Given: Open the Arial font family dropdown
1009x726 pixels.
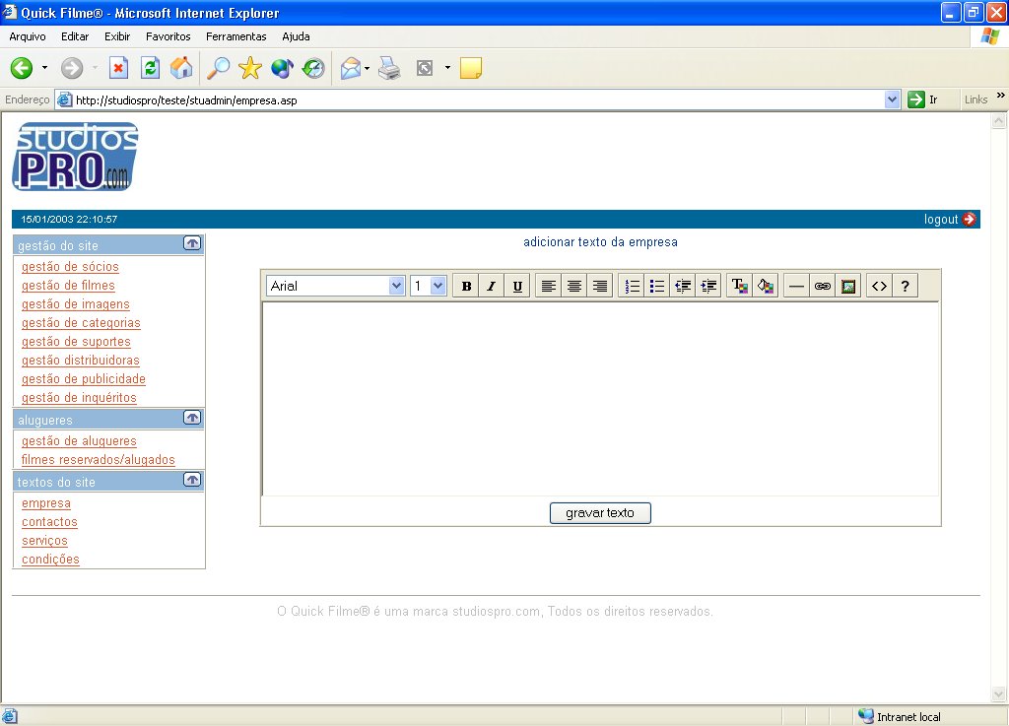Looking at the screenshot, I should 336,286.
